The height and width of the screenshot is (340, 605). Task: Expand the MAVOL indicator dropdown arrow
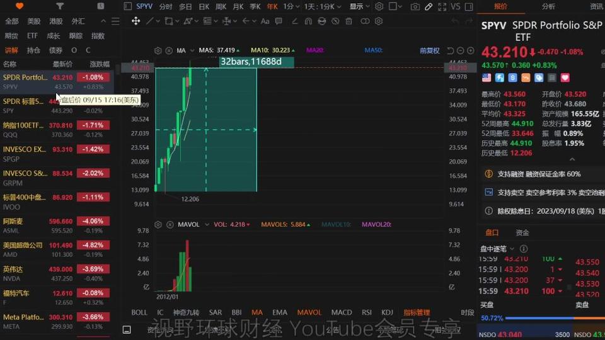pyautogui.click(x=207, y=224)
